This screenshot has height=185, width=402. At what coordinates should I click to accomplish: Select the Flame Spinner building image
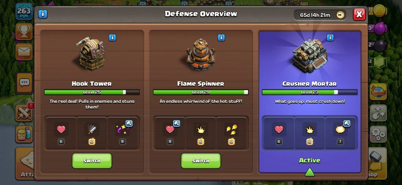point(201,55)
